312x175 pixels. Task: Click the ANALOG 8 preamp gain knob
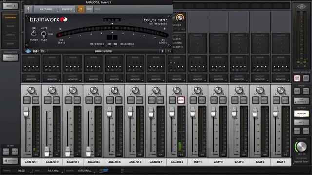coord(180,17)
